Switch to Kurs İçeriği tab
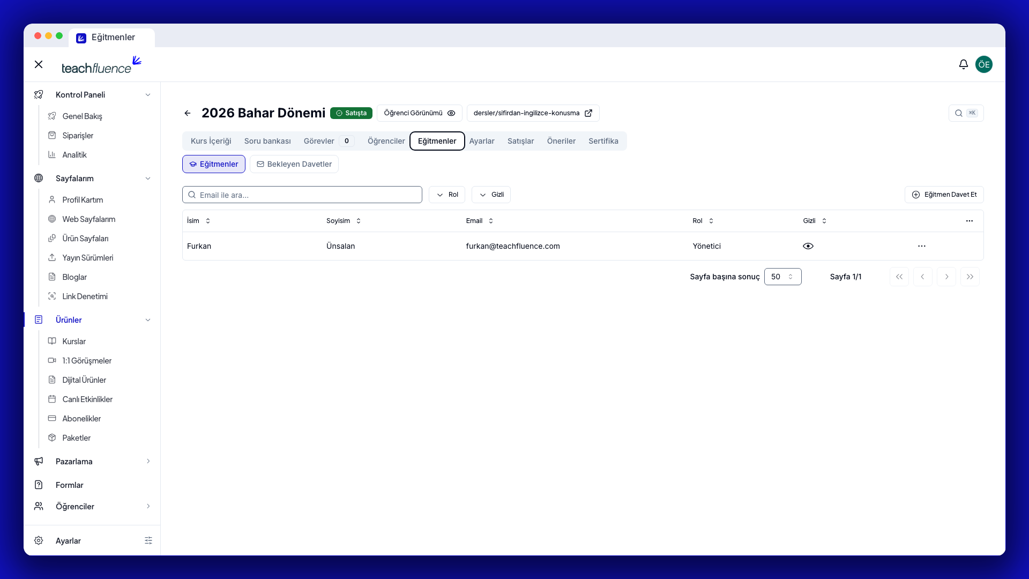Image resolution: width=1029 pixels, height=579 pixels. tap(211, 141)
